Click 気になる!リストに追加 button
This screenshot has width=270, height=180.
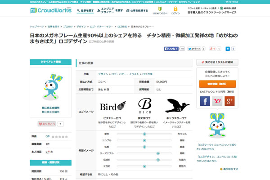pos(217,62)
